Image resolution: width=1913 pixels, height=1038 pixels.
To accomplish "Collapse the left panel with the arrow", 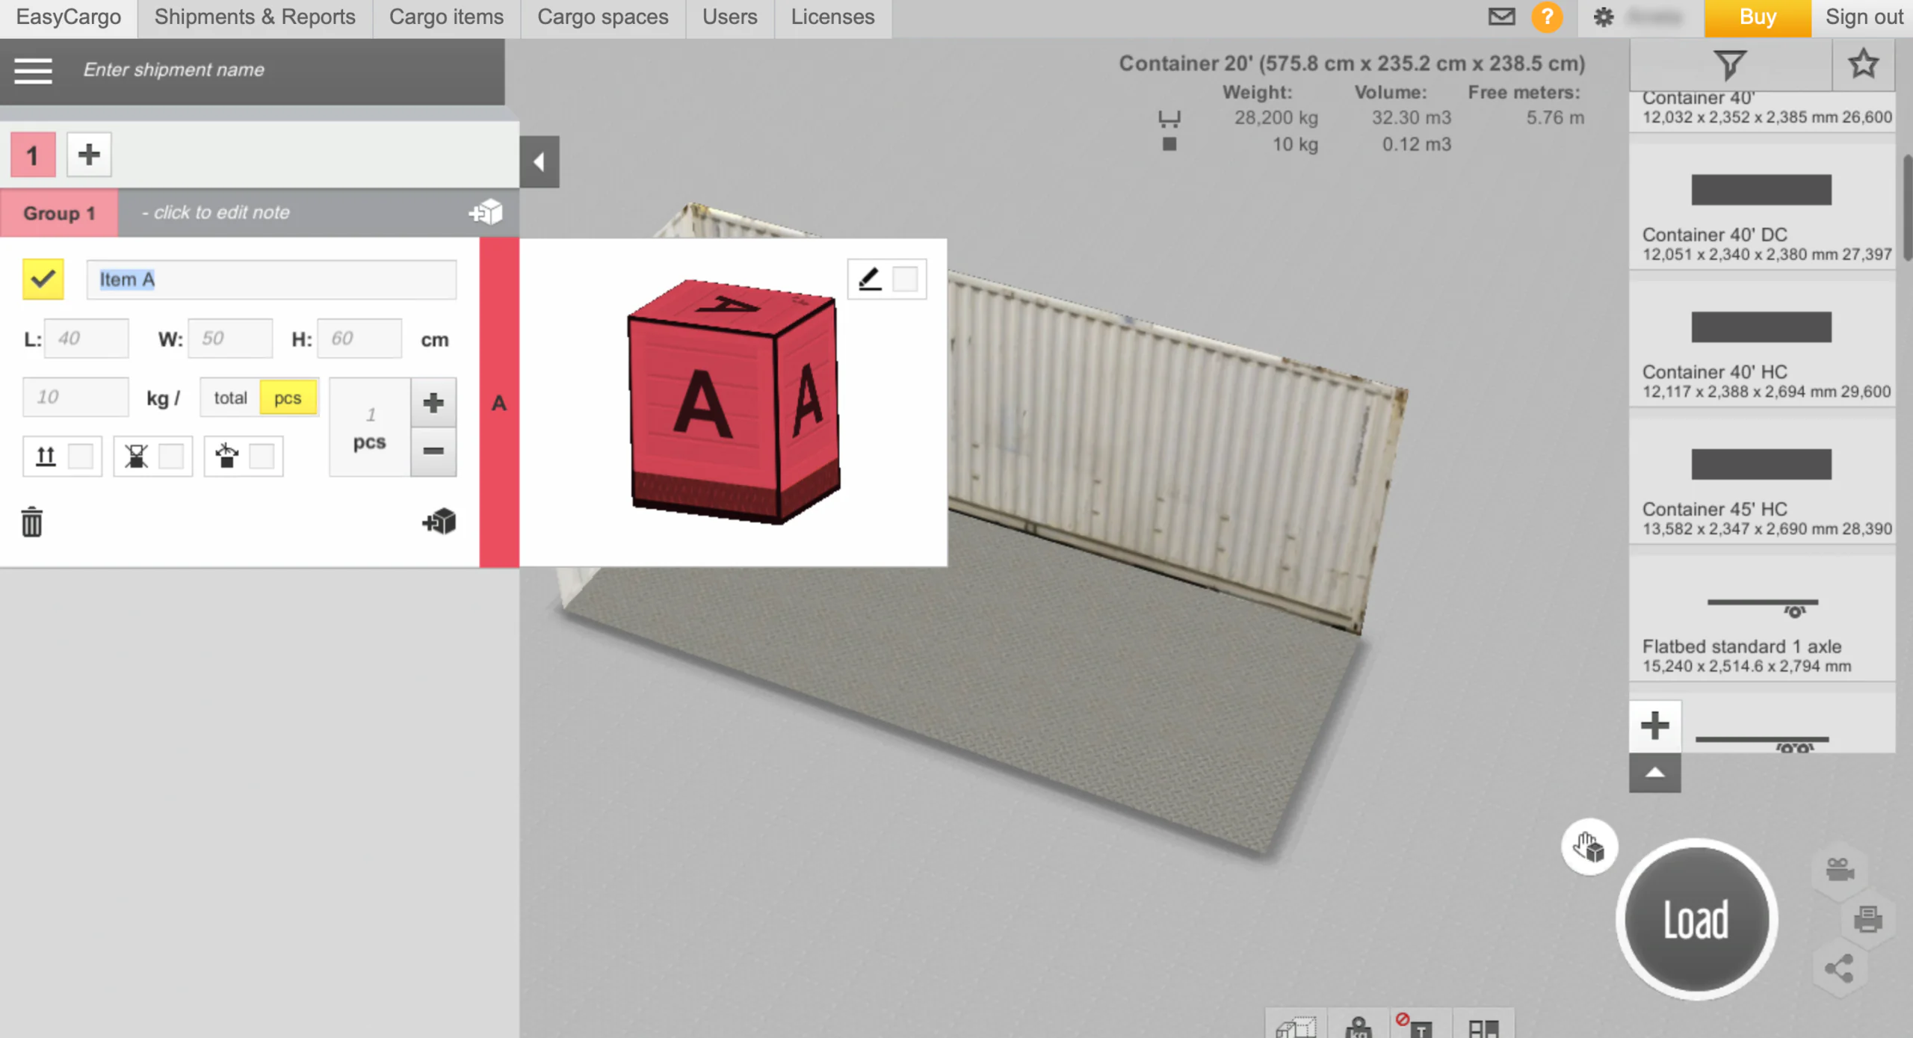I will 540,161.
